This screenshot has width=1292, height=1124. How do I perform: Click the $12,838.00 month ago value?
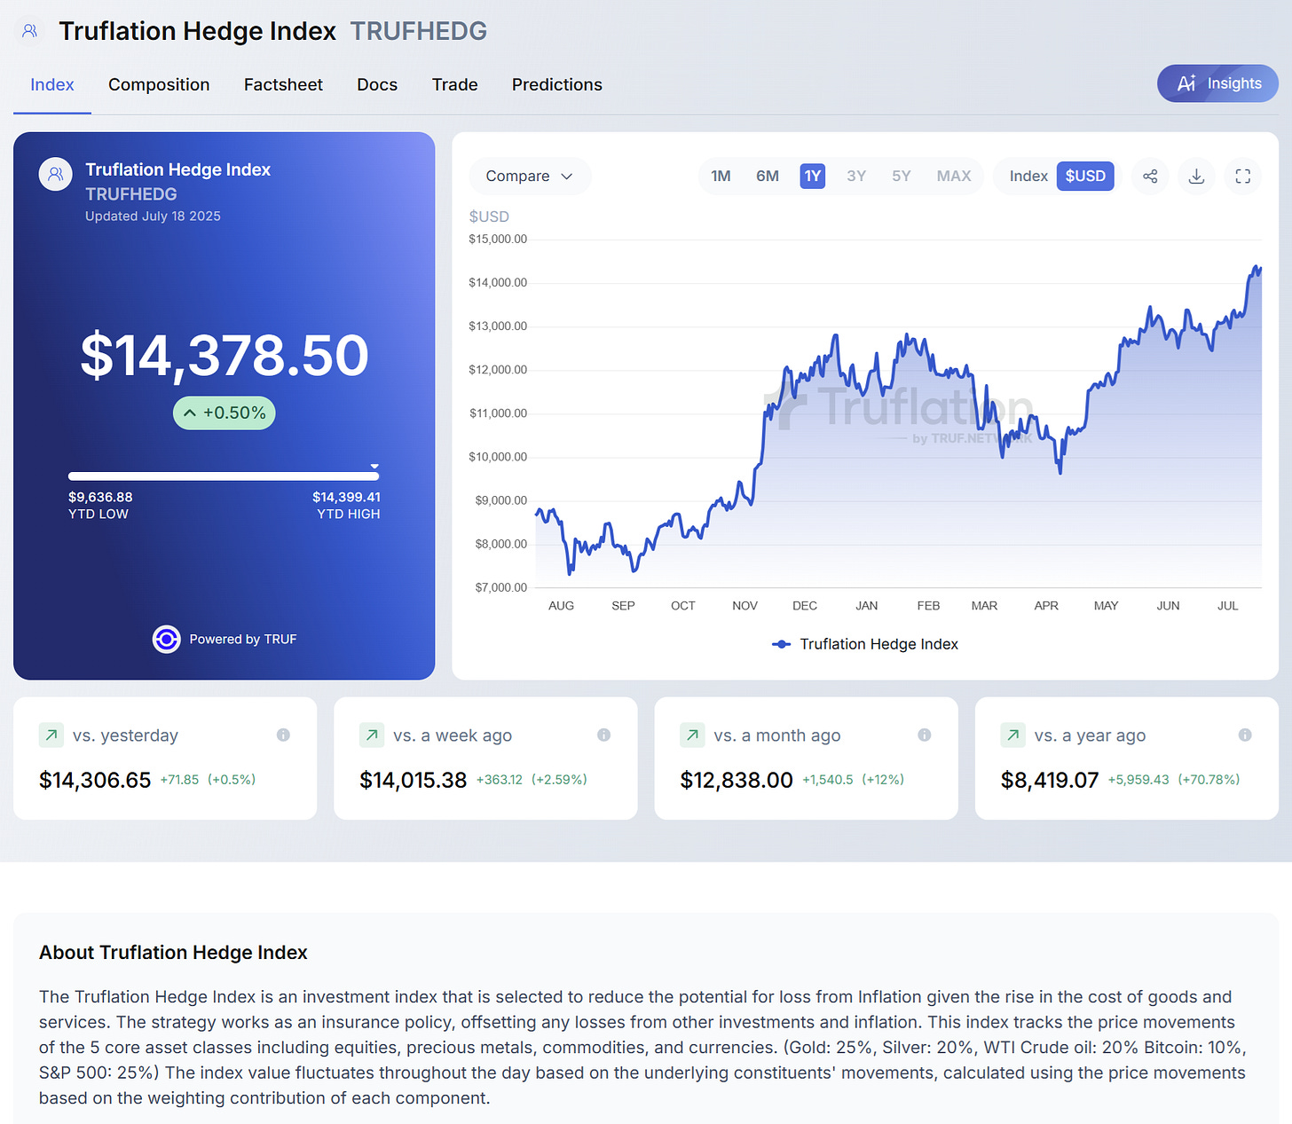click(737, 781)
